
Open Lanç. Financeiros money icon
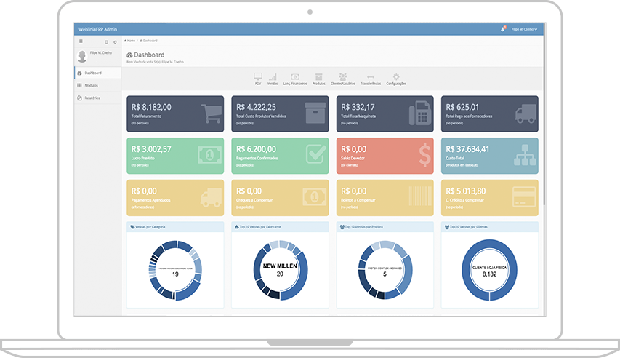[295, 77]
